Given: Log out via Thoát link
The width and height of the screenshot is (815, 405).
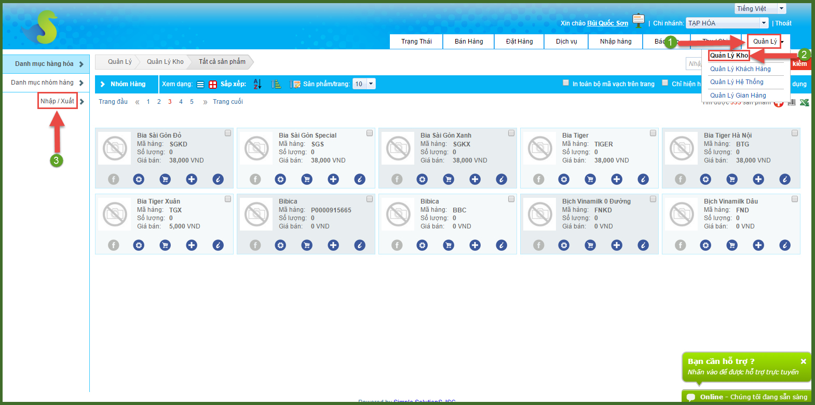Looking at the screenshot, I should pos(783,23).
